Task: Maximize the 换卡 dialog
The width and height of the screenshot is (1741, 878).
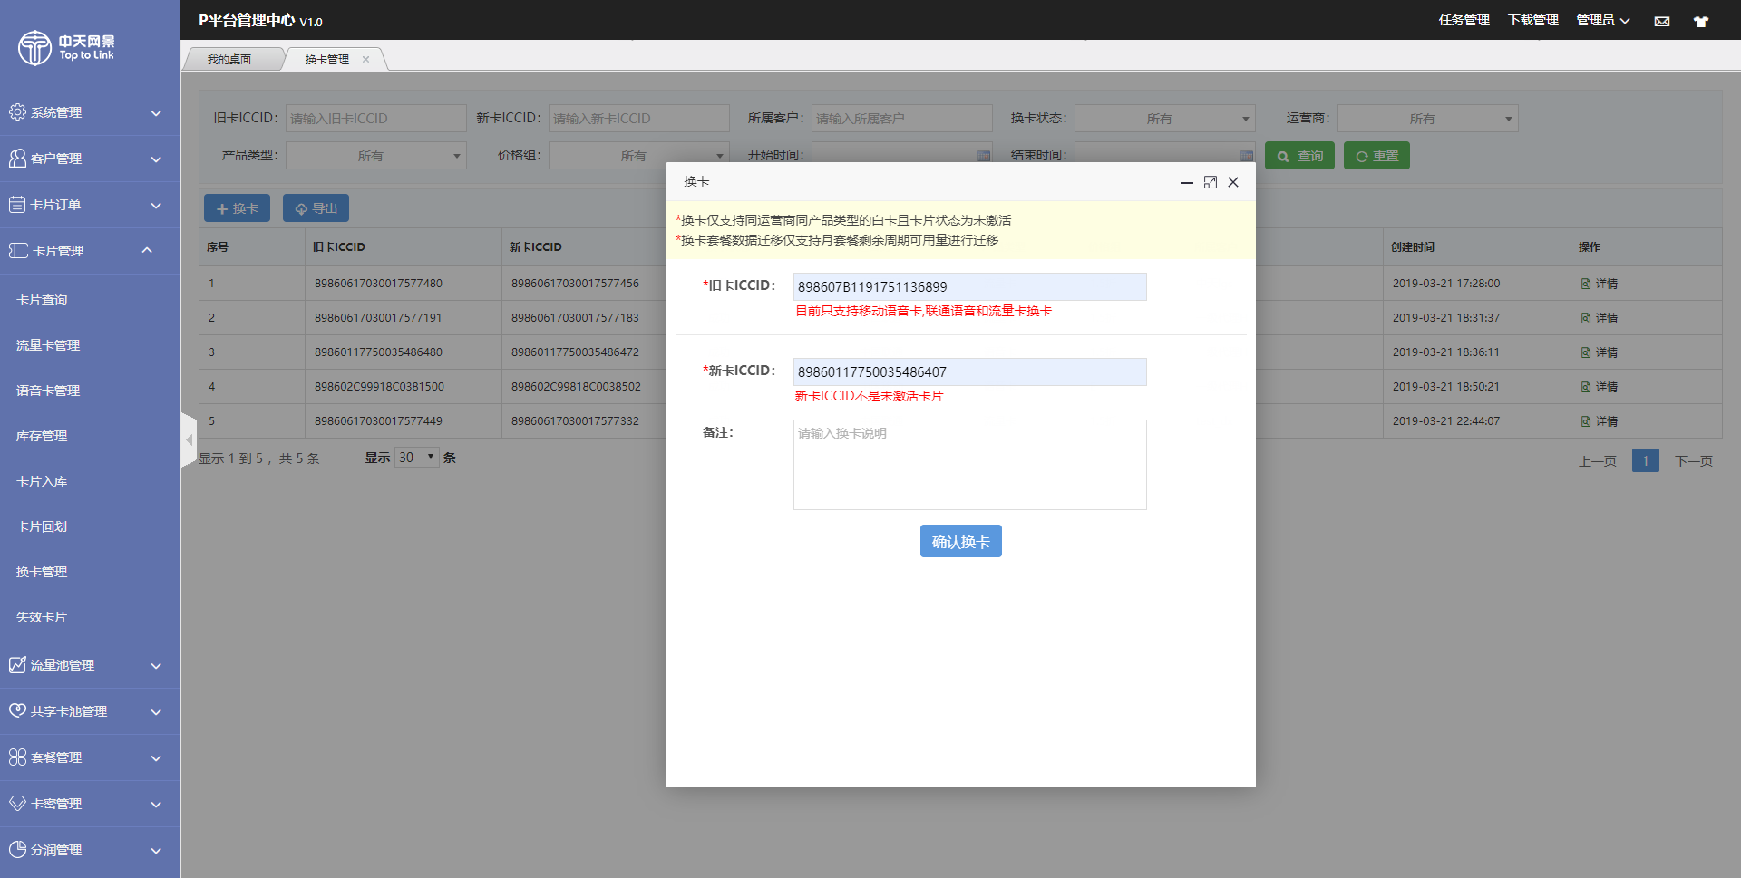Action: [x=1211, y=183]
